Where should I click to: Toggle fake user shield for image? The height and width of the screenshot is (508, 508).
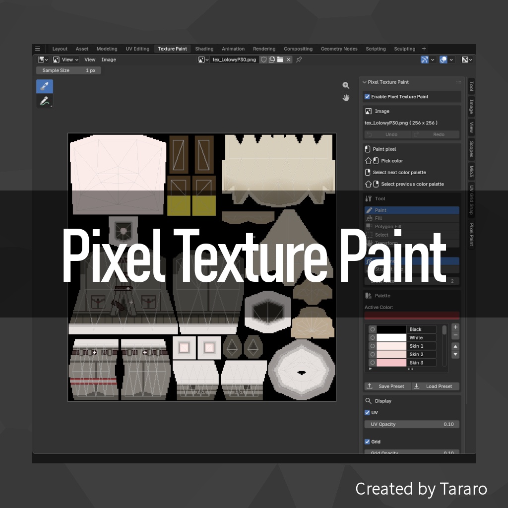264,60
